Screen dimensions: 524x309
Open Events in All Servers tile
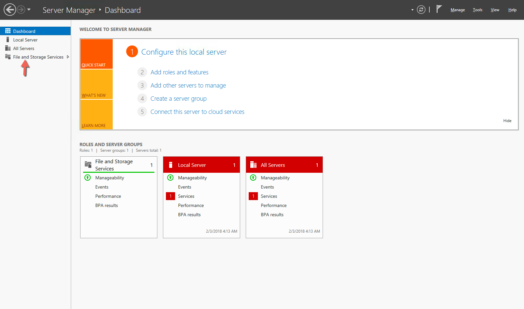[x=267, y=187]
